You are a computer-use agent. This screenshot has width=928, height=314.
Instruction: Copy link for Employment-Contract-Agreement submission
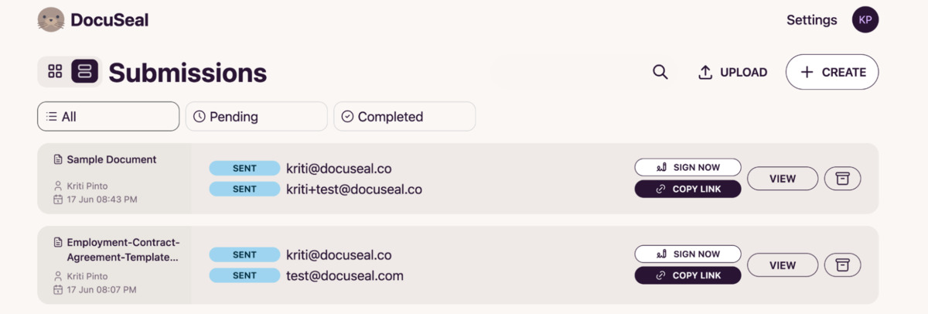pos(688,275)
